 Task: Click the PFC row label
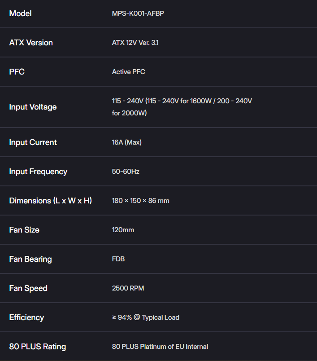17,71
